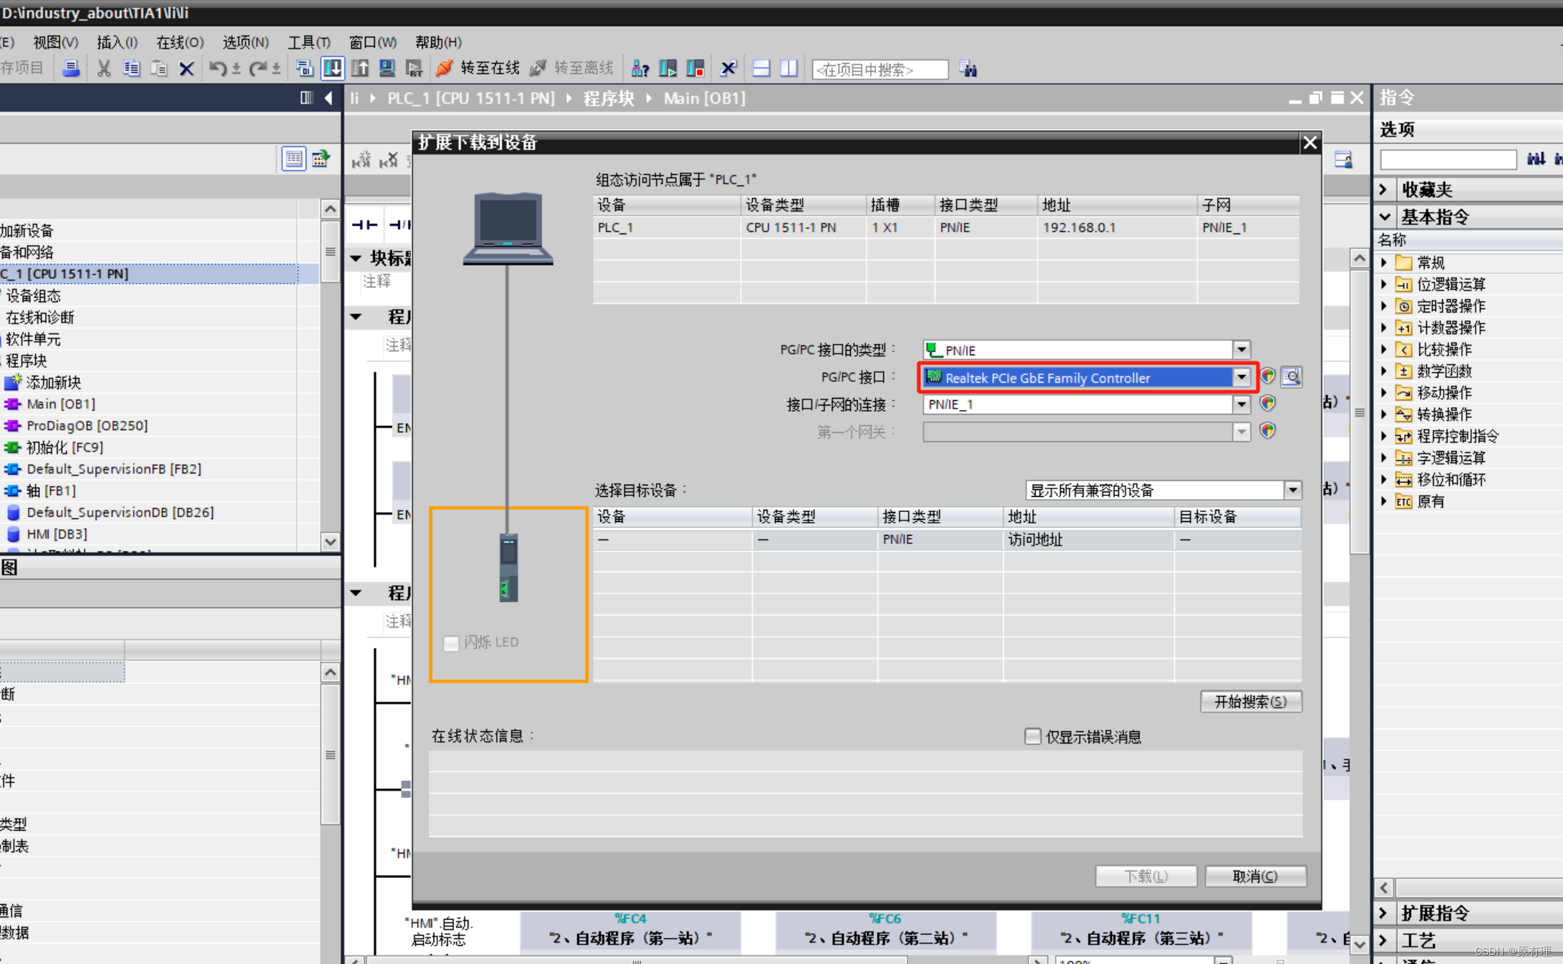
Task: Click the 取消(C) button
Action: [1255, 876]
